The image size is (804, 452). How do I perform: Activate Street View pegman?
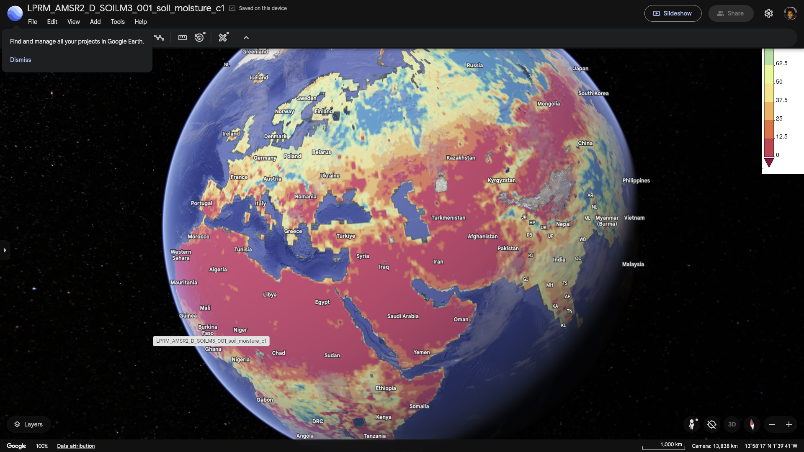692,424
